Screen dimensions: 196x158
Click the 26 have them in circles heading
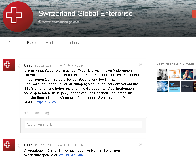tap(176, 63)
